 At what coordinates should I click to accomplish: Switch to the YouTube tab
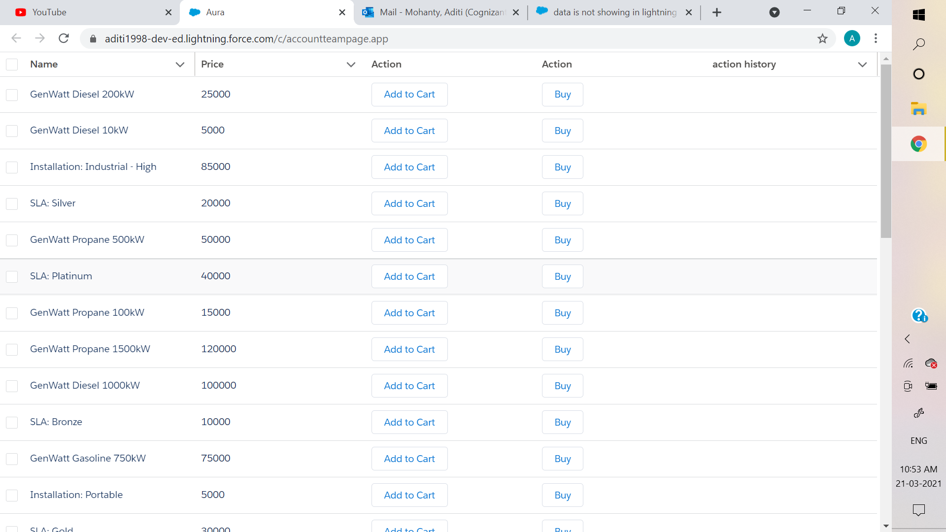tap(49, 12)
